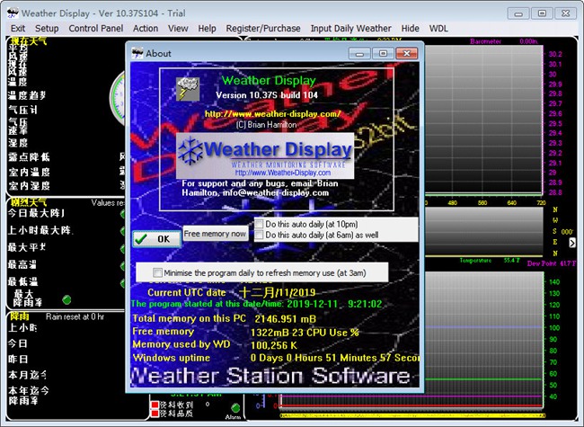Click 'Rain reset at 0 hr' text
Screen dimensions: 584x427
tap(75, 316)
